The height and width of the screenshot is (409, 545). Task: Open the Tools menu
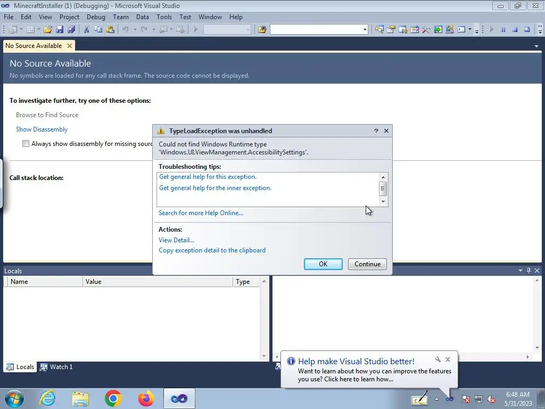click(x=164, y=17)
